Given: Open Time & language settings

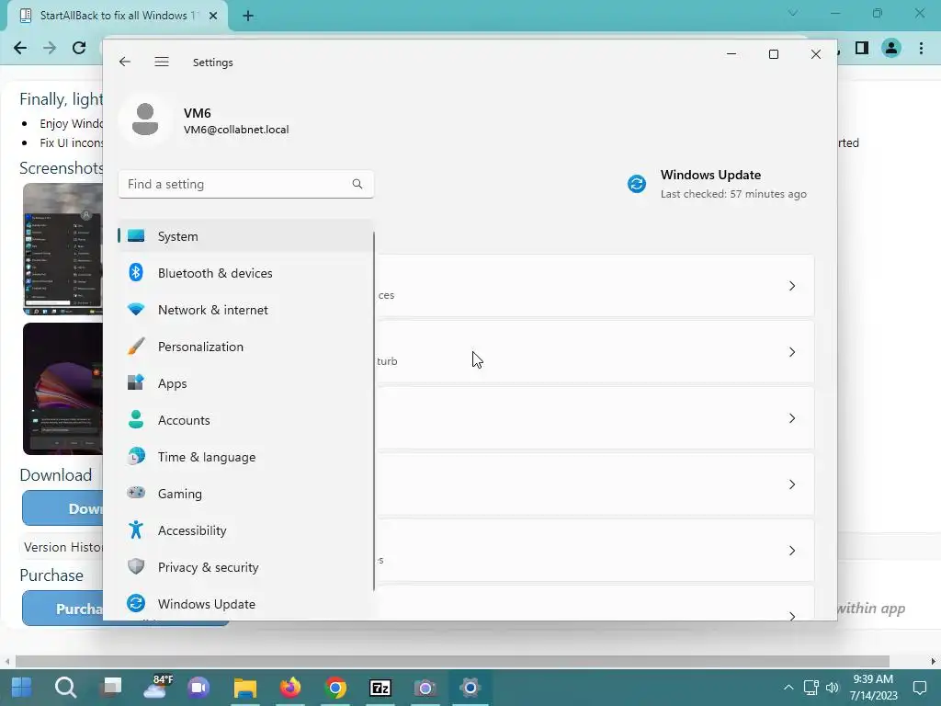Looking at the screenshot, I should pos(245,456).
